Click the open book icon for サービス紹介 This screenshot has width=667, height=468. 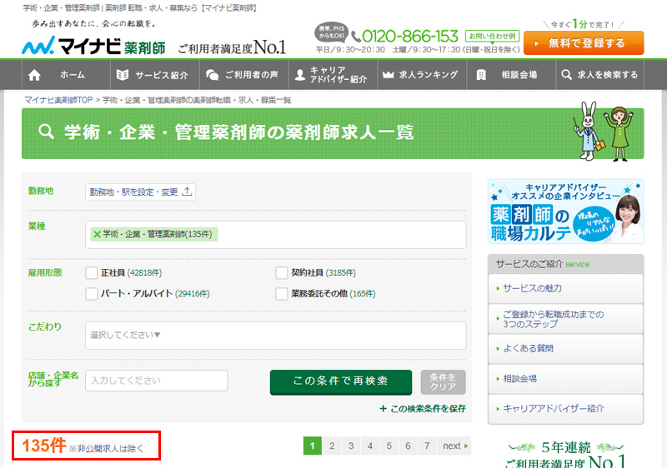coord(123,75)
